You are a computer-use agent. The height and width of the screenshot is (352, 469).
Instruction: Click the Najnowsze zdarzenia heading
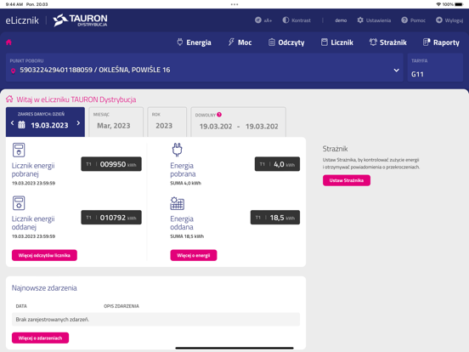[44, 288]
